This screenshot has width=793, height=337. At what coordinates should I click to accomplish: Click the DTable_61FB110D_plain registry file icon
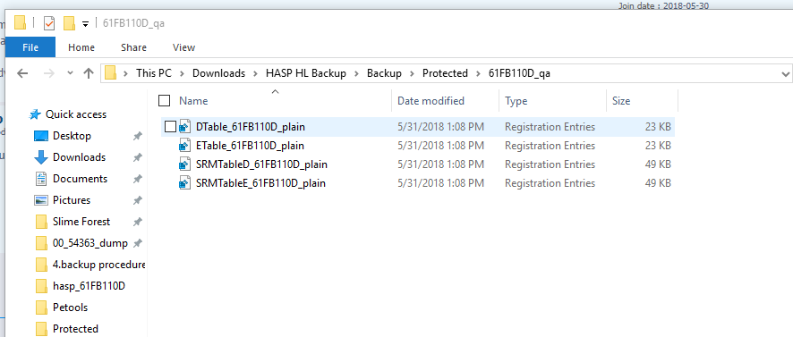[x=185, y=126]
